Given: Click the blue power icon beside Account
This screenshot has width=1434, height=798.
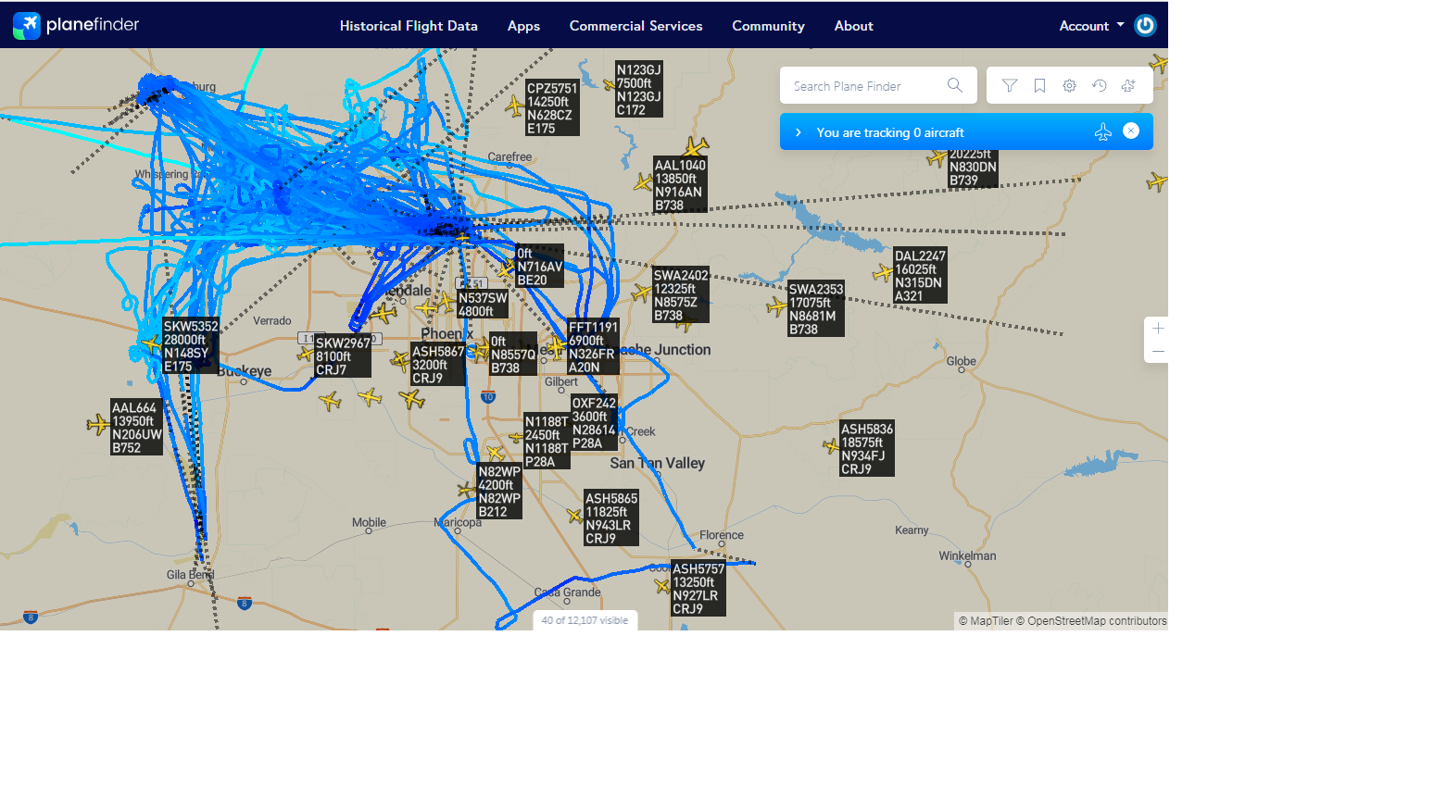Looking at the screenshot, I should pyautogui.click(x=1145, y=25).
